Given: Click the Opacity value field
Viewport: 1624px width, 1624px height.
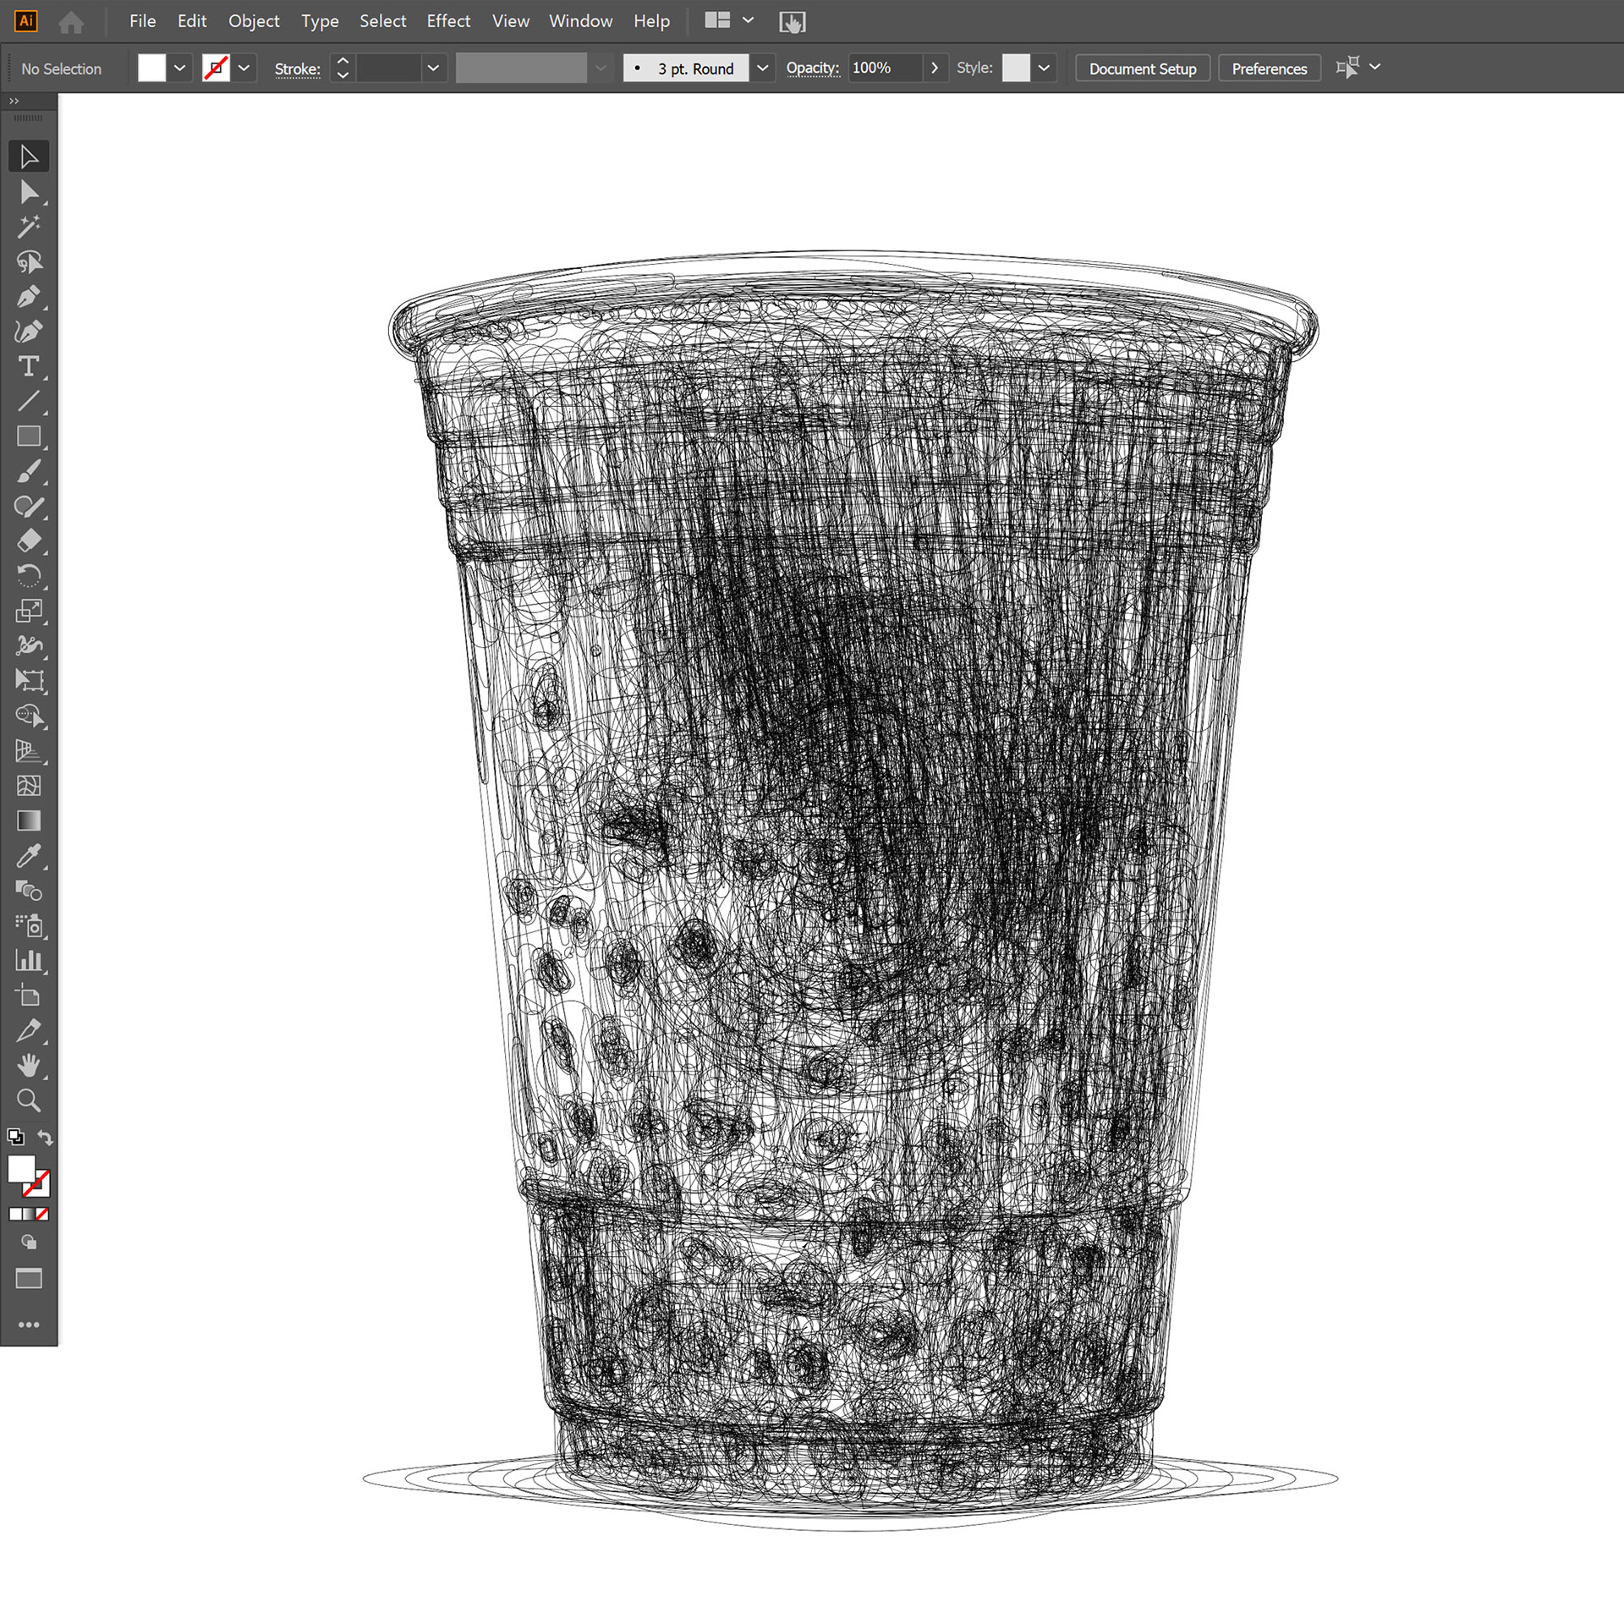Looking at the screenshot, I should [884, 68].
